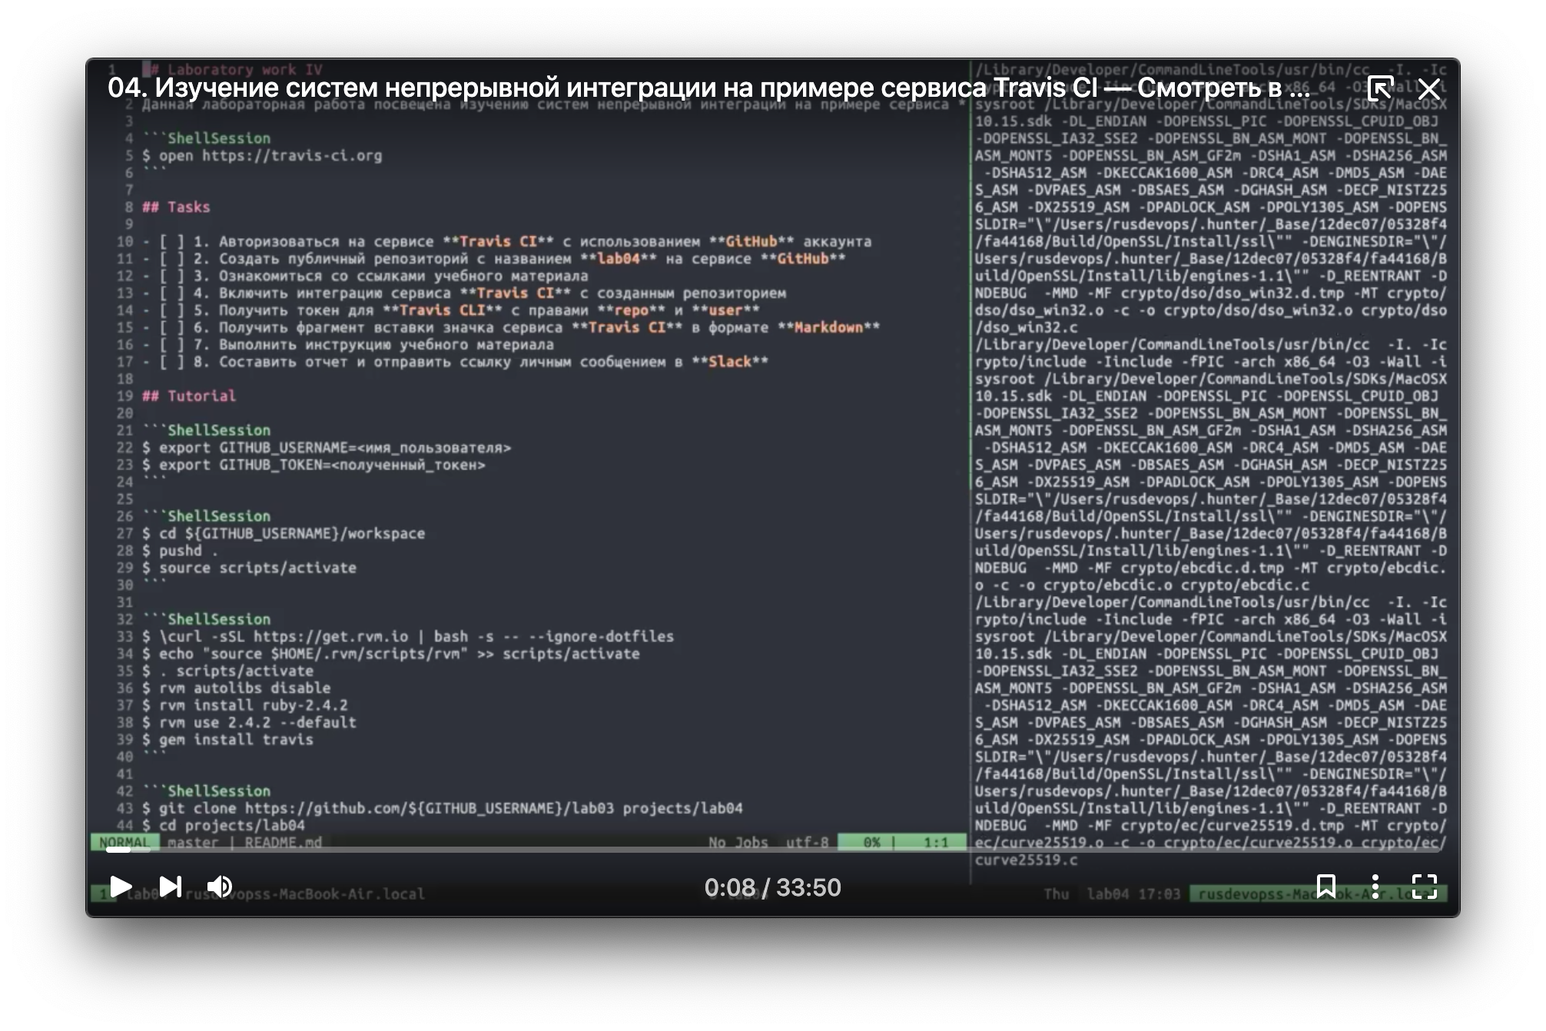The image size is (1546, 1031).
Task: Skip to the next video
Action: (171, 887)
